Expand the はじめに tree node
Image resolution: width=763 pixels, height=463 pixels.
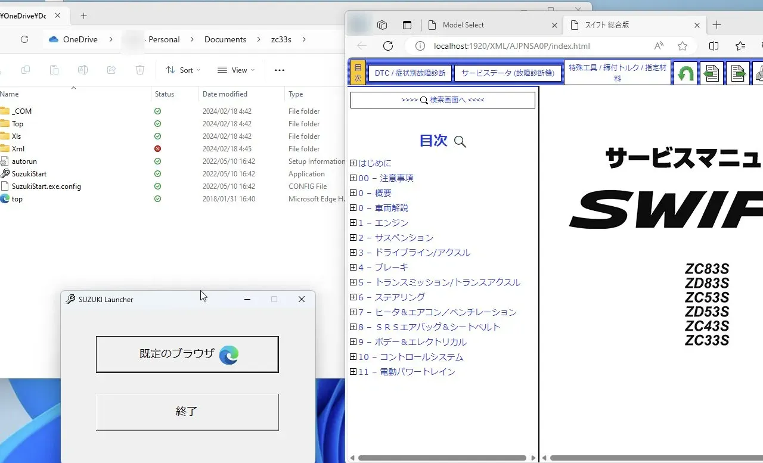pyautogui.click(x=353, y=163)
